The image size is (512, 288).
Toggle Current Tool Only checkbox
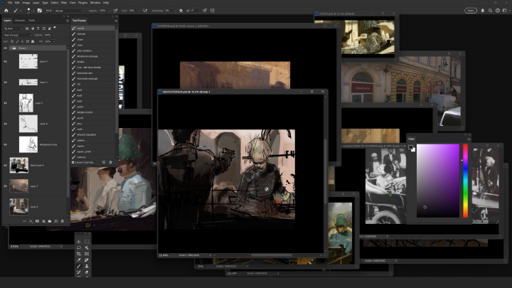tap(73, 162)
